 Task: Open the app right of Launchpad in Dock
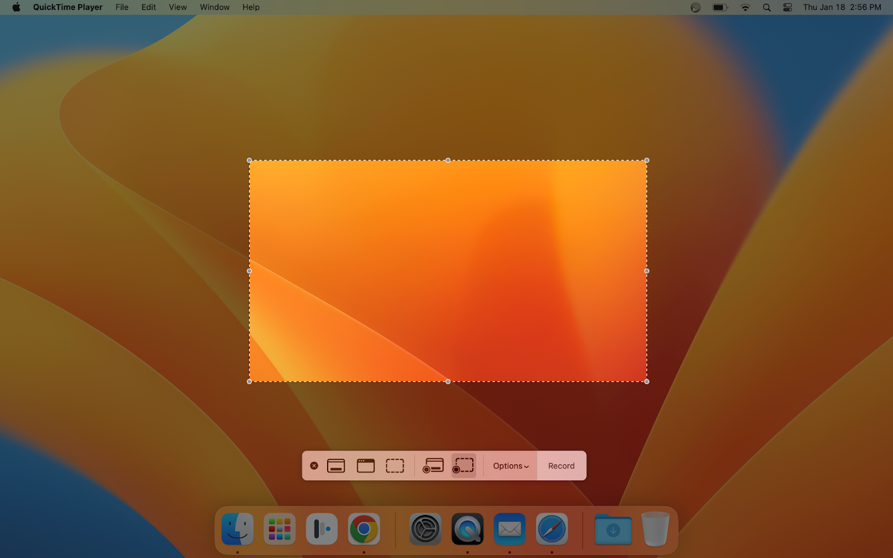pos(321,529)
